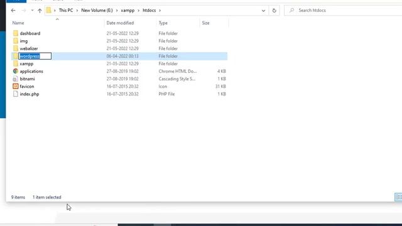Focus the Search htdocs field
This screenshot has height=226, width=402.
(x=344, y=11)
